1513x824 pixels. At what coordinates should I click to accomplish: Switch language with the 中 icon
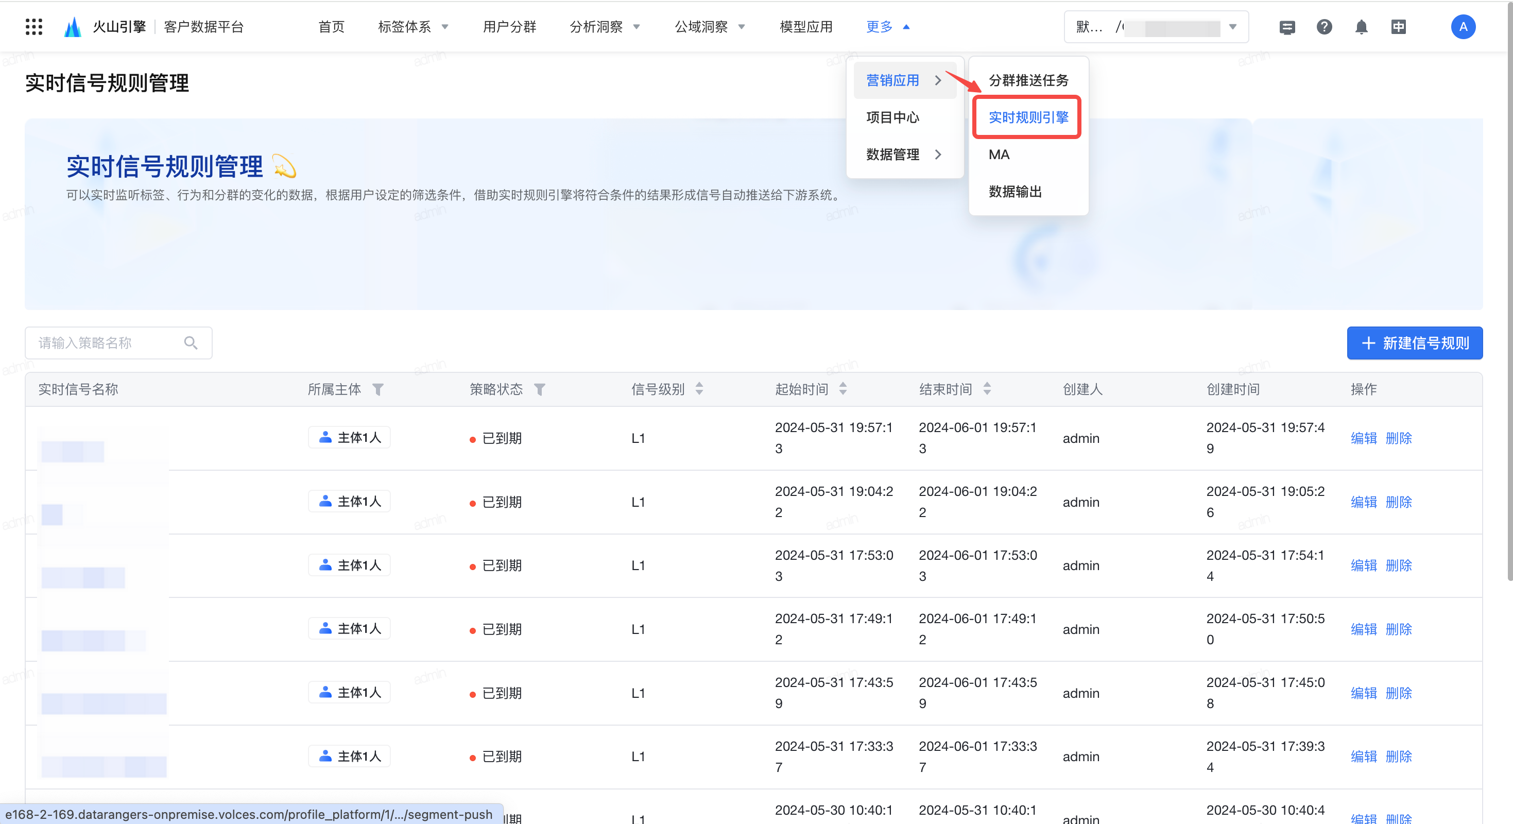pyautogui.click(x=1398, y=27)
